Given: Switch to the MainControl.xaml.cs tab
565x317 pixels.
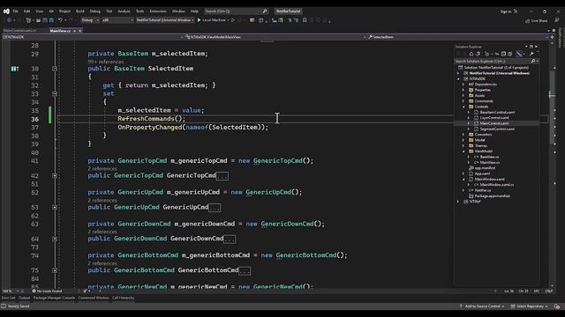Looking at the screenshot, I should [x=19, y=31].
